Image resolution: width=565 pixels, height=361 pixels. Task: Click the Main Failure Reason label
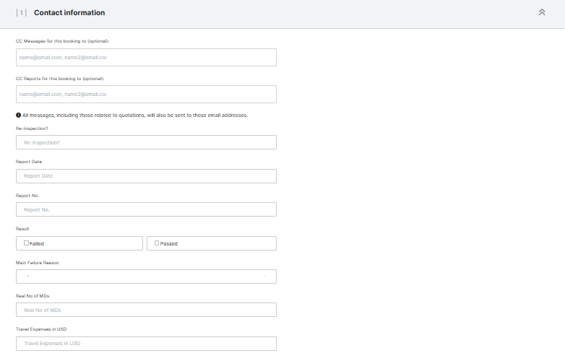(38, 263)
